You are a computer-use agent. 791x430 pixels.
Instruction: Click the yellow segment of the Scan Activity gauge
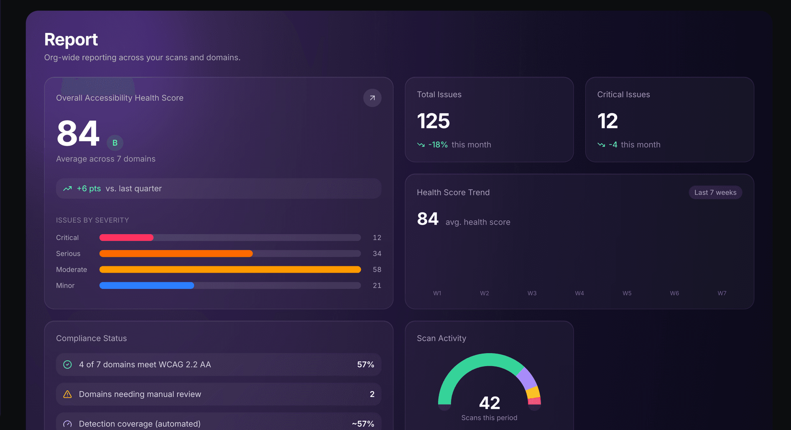[534, 392]
